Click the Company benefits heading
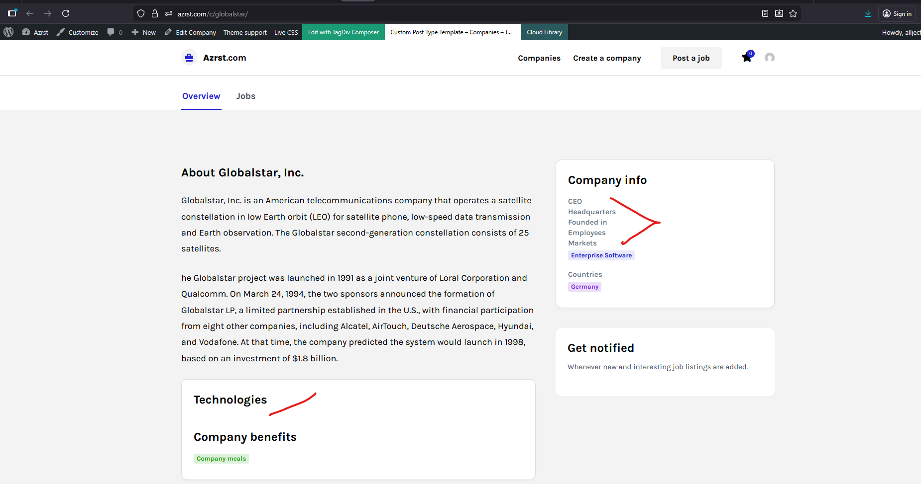The image size is (921, 484). click(x=245, y=437)
